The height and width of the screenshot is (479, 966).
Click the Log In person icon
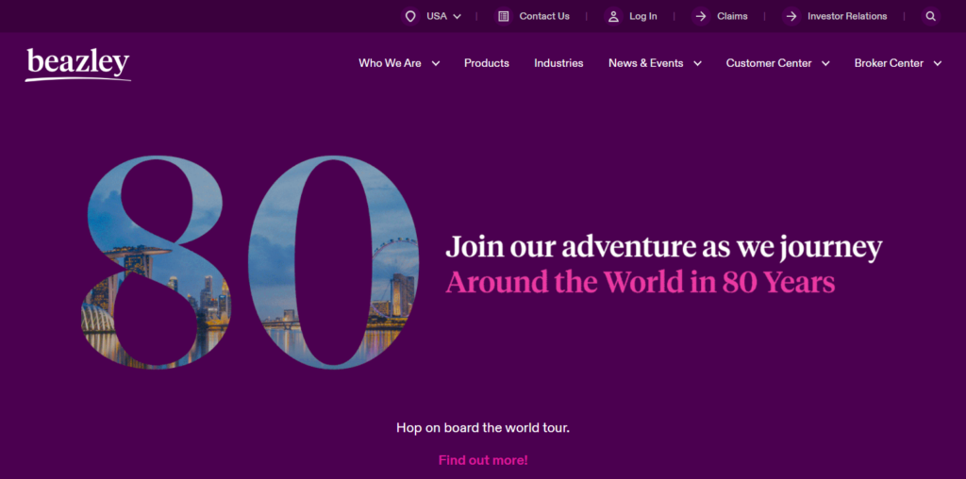tap(613, 17)
